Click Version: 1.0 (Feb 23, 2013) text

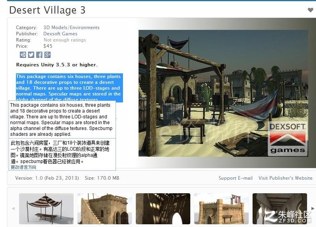(x=47, y=178)
